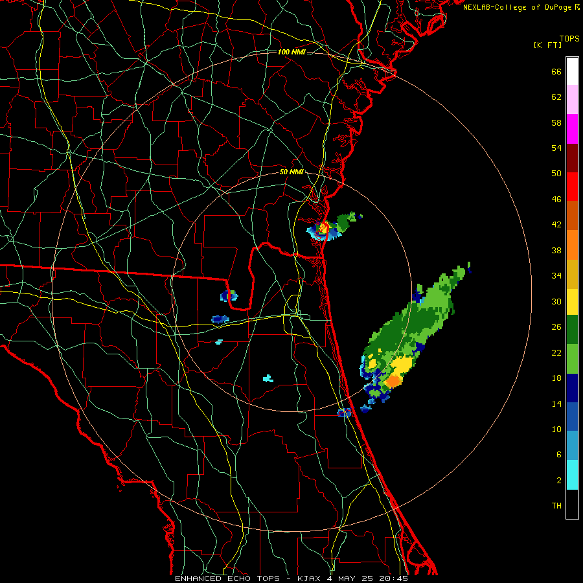Click the black TH threshold swatch
The width and height of the screenshot is (583, 583).
(572, 504)
